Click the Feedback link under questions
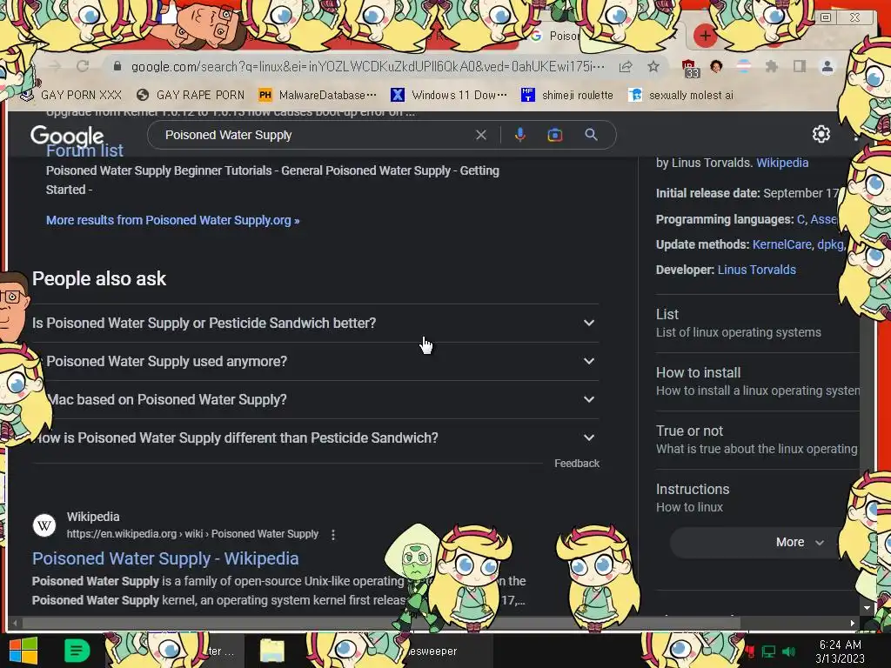This screenshot has width=891, height=668. click(x=577, y=464)
